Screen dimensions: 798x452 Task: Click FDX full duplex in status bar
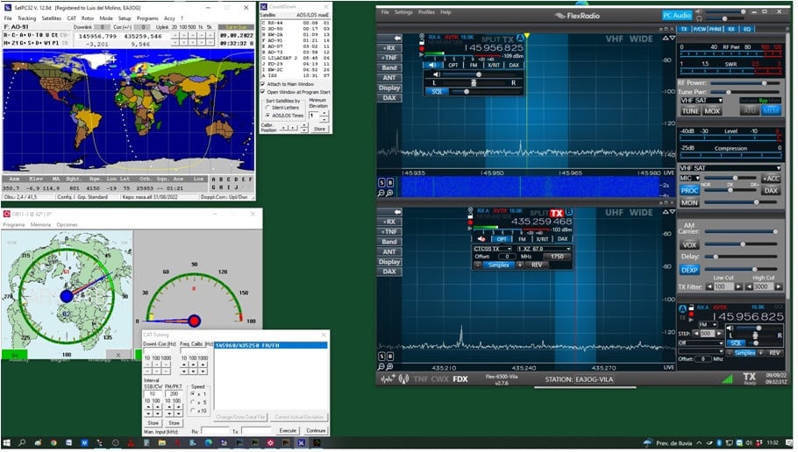[x=460, y=378]
